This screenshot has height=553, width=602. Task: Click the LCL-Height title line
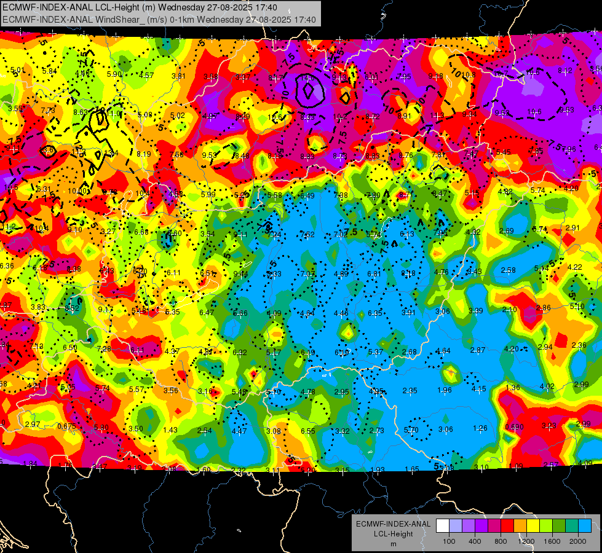pyautogui.click(x=140, y=7)
